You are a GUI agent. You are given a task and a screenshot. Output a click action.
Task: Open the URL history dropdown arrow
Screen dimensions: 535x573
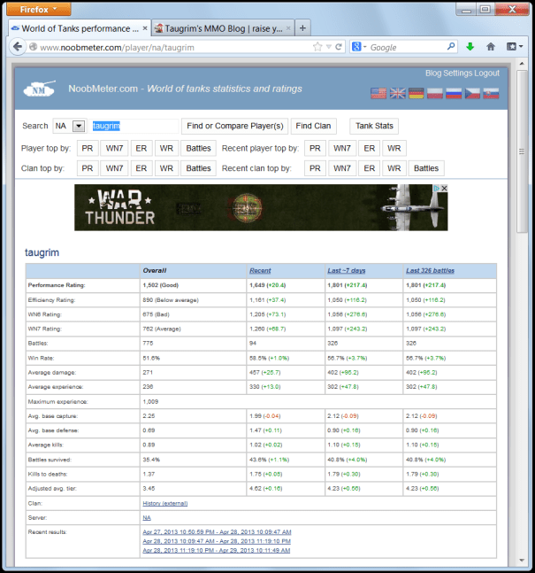328,47
